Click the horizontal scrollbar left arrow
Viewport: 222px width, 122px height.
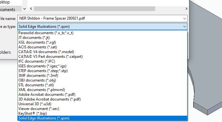(x=31, y=9)
